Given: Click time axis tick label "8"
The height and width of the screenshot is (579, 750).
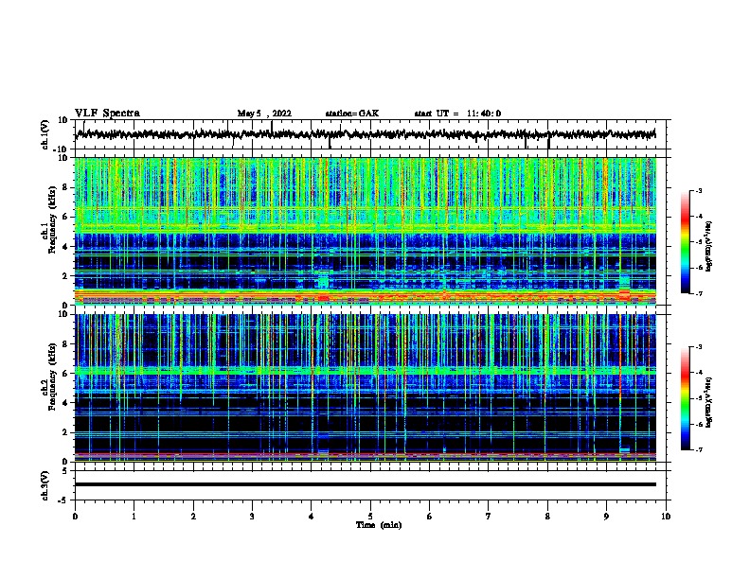Looking at the screenshot, I should (547, 517).
